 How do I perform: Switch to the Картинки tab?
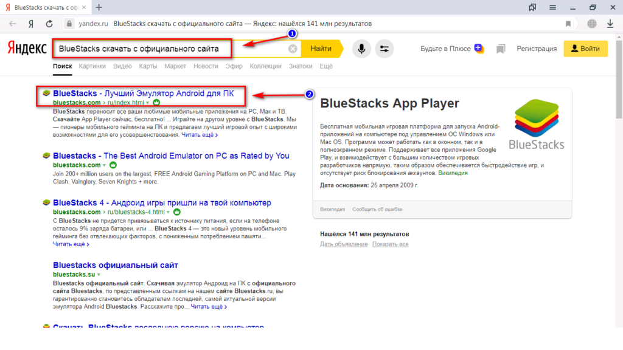coord(92,66)
